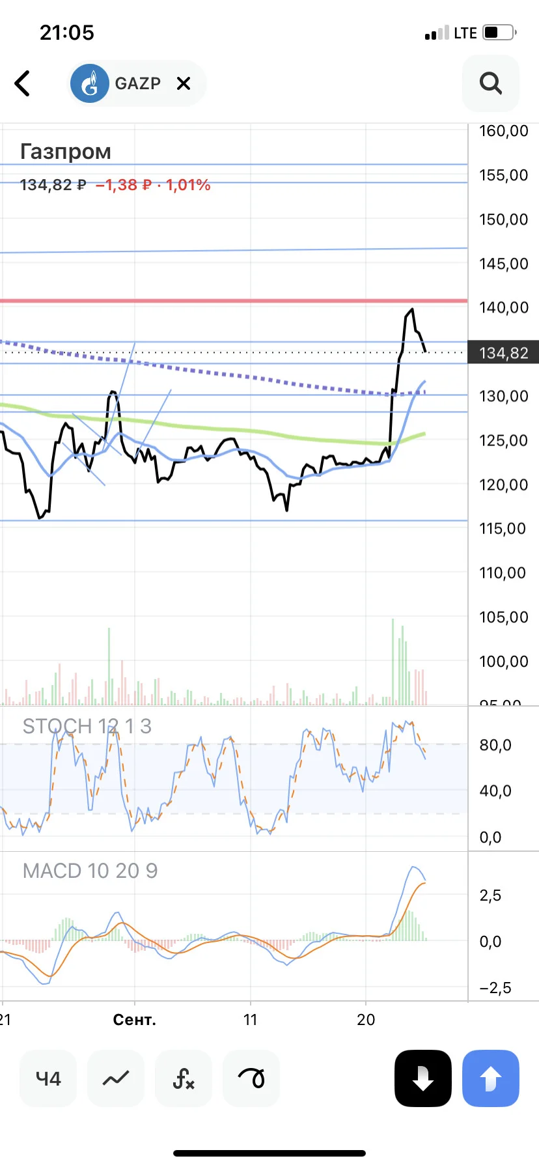Tap the 115,00 price axis label

pos(503,528)
